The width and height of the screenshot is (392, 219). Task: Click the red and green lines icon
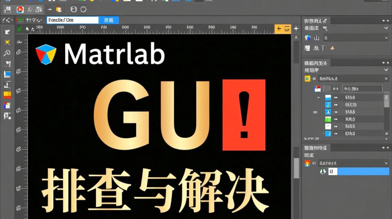[x=20, y=20]
